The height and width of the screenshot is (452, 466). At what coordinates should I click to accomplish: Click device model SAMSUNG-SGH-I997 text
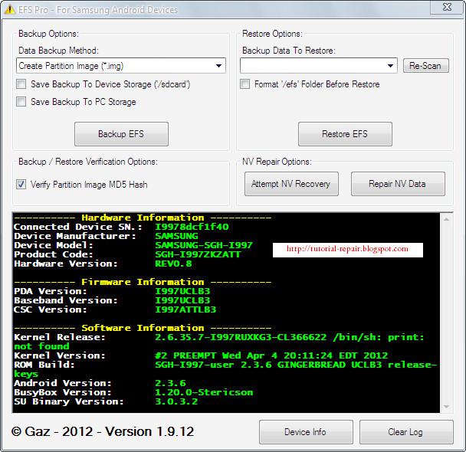[x=204, y=245]
